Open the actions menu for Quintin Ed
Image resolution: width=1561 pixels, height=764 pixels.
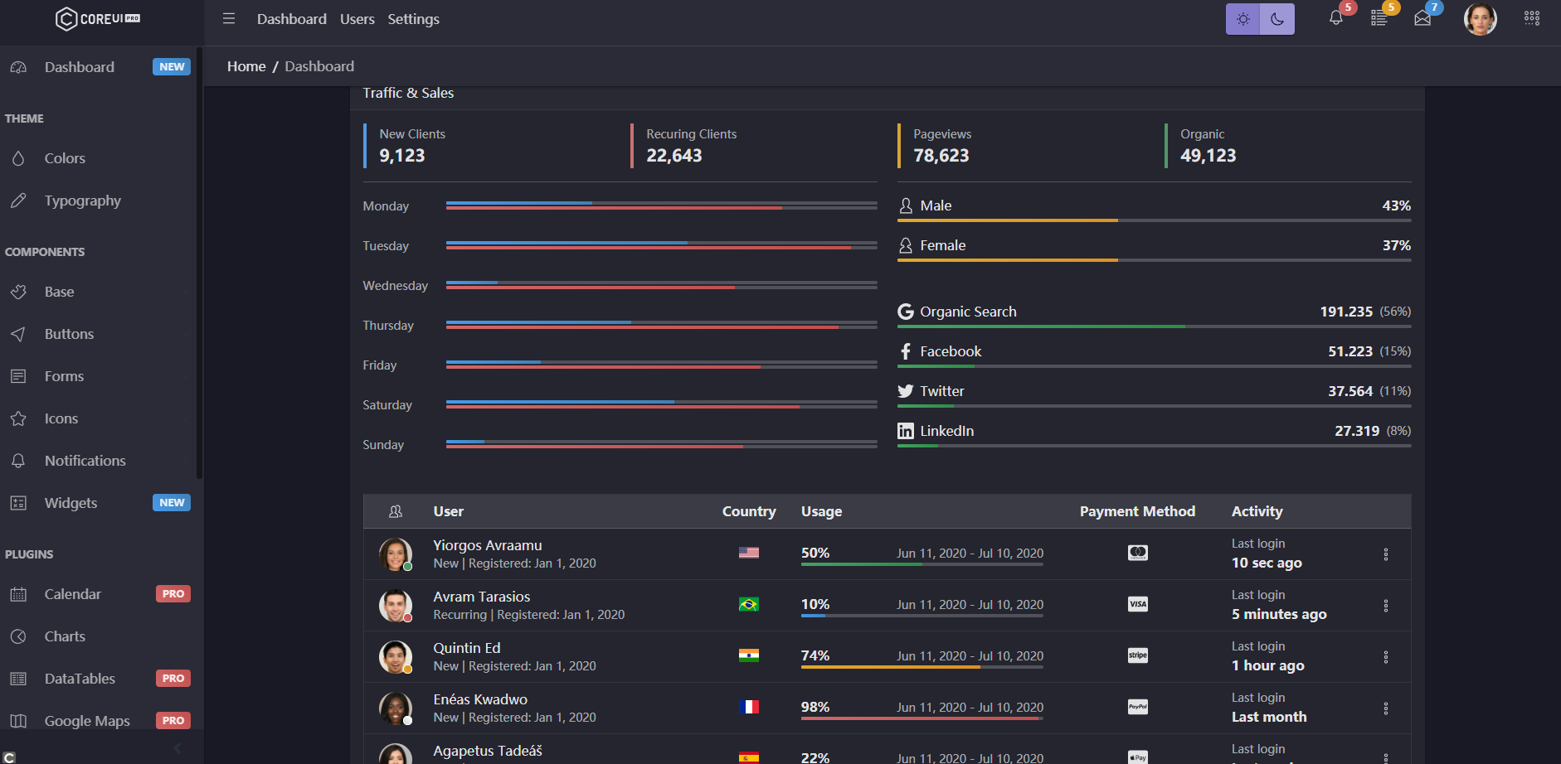tap(1385, 657)
